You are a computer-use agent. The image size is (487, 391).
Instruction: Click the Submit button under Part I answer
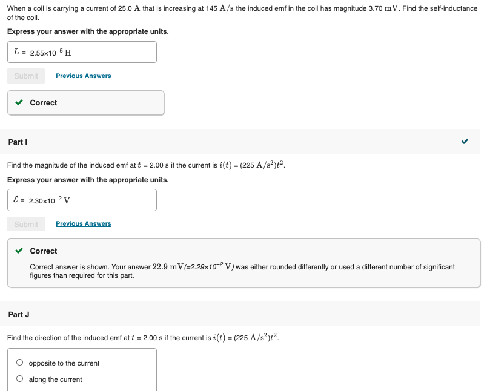click(x=25, y=223)
